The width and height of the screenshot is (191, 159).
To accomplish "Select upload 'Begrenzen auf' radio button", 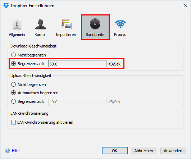I will point(13,101).
